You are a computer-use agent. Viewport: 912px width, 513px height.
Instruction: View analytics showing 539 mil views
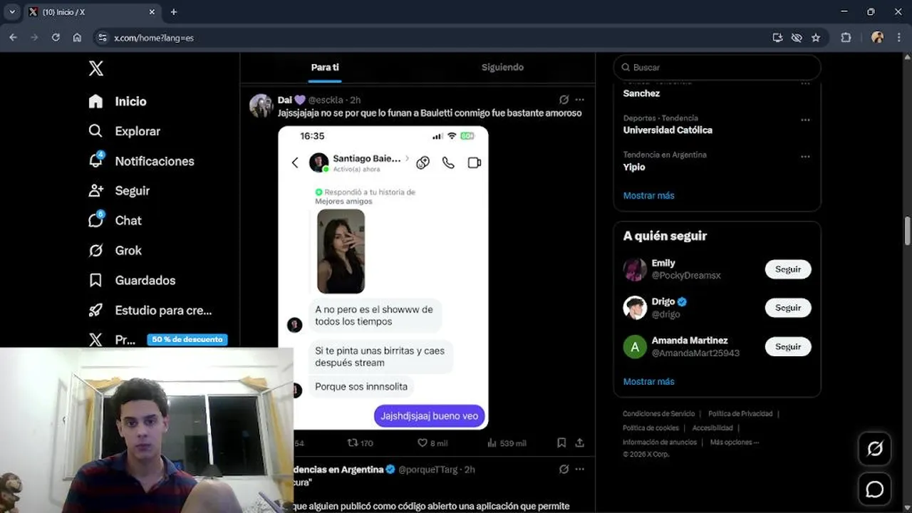[x=507, y=442]
